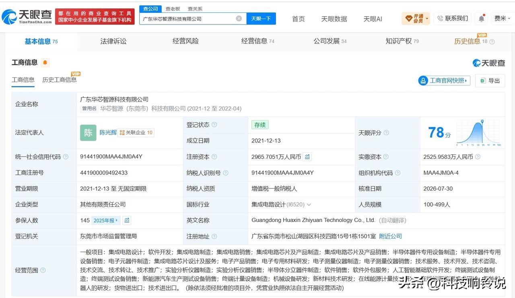Open the 天眼数据 navigation item
The height and width of the screenshot is (298, 515).
click(334, 18)
